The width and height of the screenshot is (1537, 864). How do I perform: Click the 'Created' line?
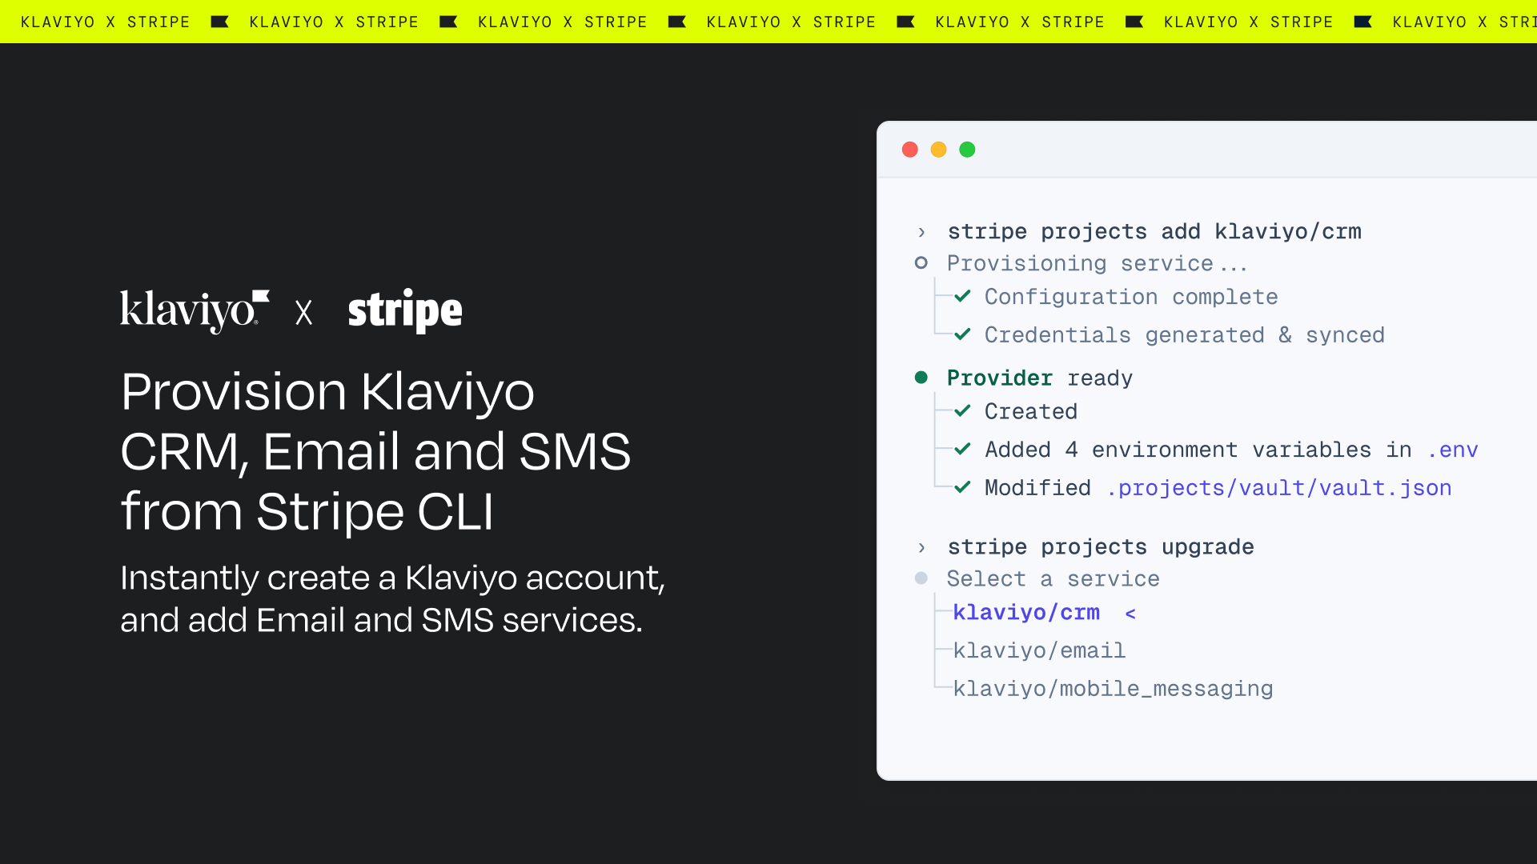tap(1031, 411)
